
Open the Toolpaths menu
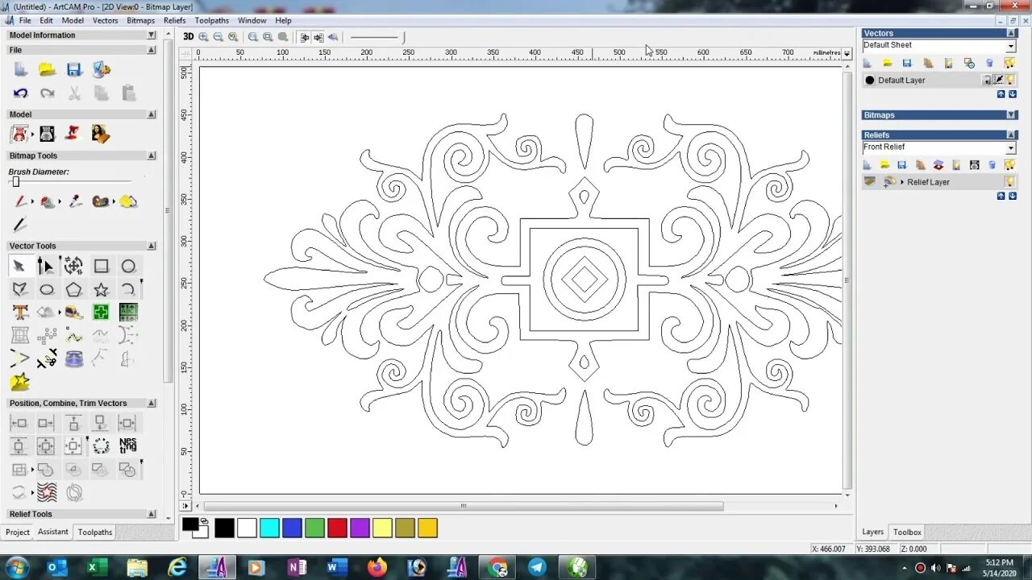(x=211, y=20)
